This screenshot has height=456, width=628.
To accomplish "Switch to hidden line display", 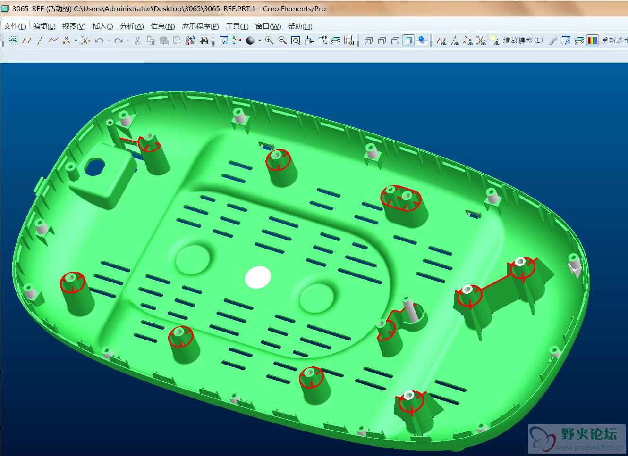I will coord(382,41).
